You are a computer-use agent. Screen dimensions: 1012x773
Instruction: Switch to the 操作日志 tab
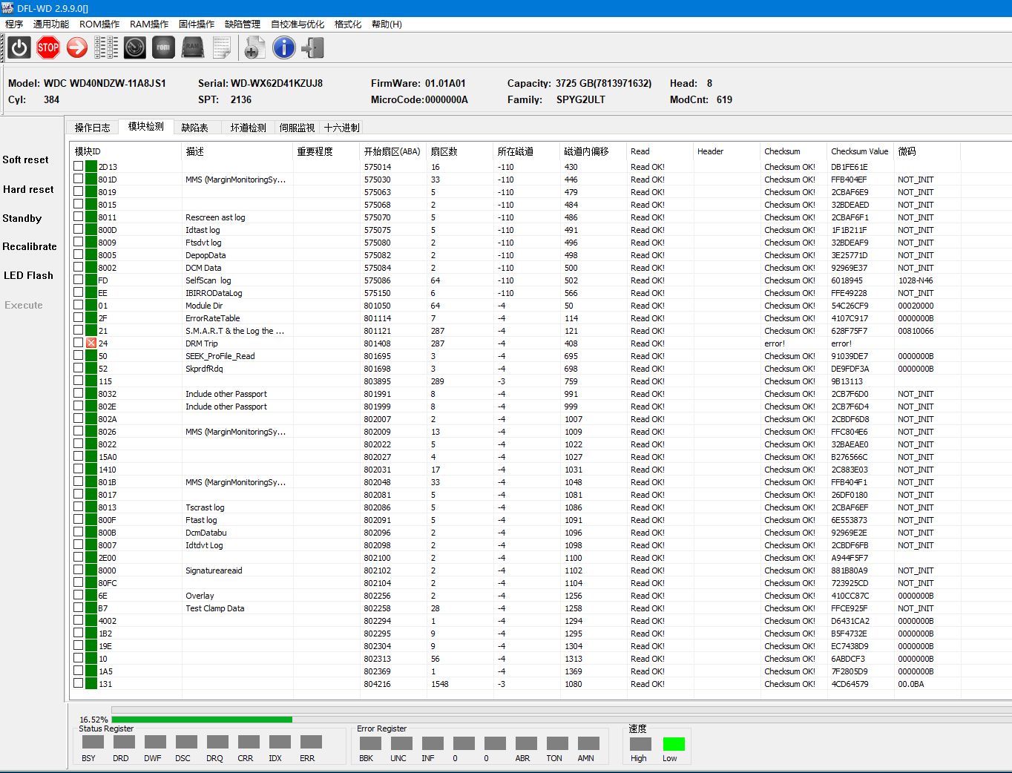pyautogui.click(x=93, y=128)
